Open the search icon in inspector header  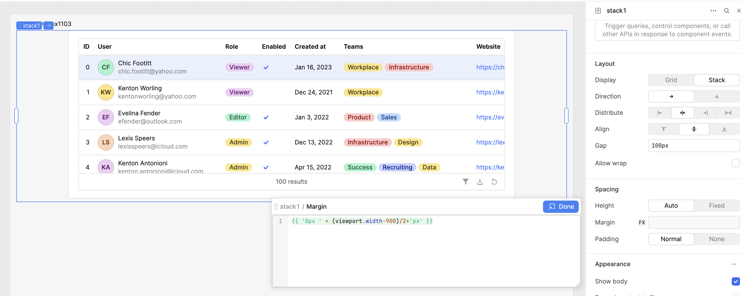tap(726, 11)
